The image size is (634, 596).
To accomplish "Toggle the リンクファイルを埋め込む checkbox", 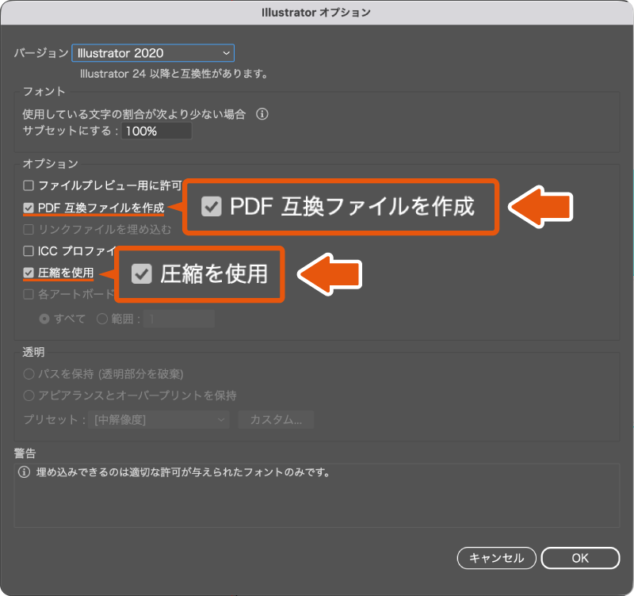I will (x=29, y=230).
